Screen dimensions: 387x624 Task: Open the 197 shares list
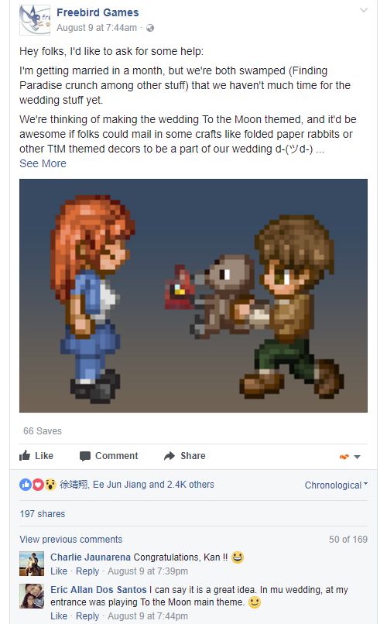pyautogui.click(x=43, y=514)
